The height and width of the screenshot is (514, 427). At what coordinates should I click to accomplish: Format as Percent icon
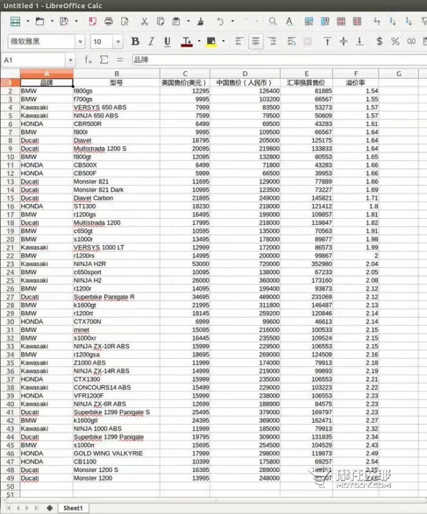pos(395,41)
